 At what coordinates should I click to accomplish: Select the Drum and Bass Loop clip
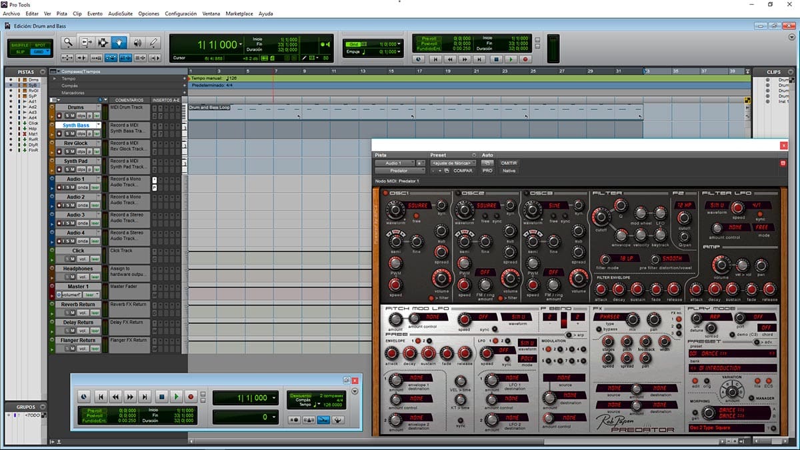tap(415, 111)
